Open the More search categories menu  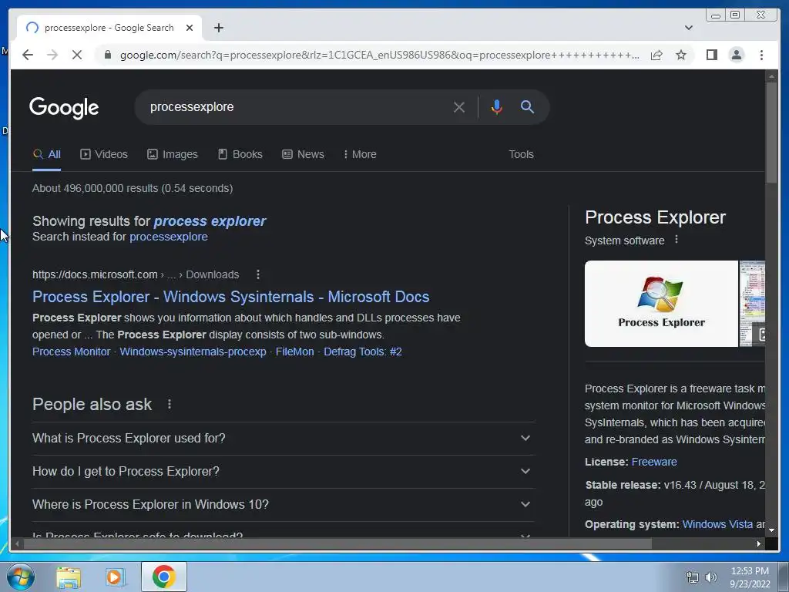click(360, 154)
